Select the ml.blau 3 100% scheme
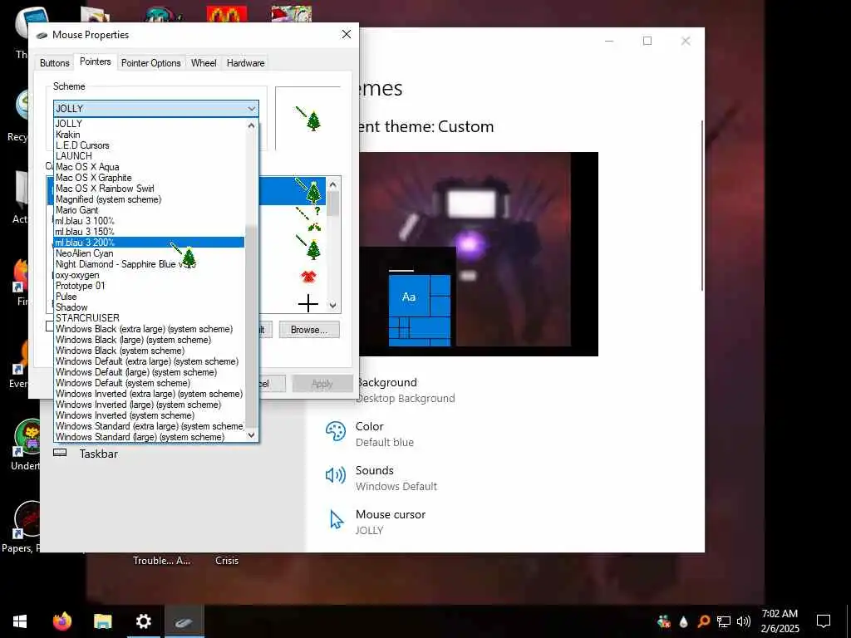This screenshot has height=638, width=851. (x=150, y=221)
